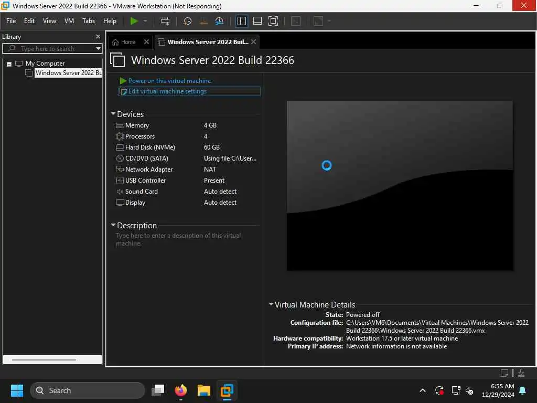Open the View menu

[x=49, y=21]
